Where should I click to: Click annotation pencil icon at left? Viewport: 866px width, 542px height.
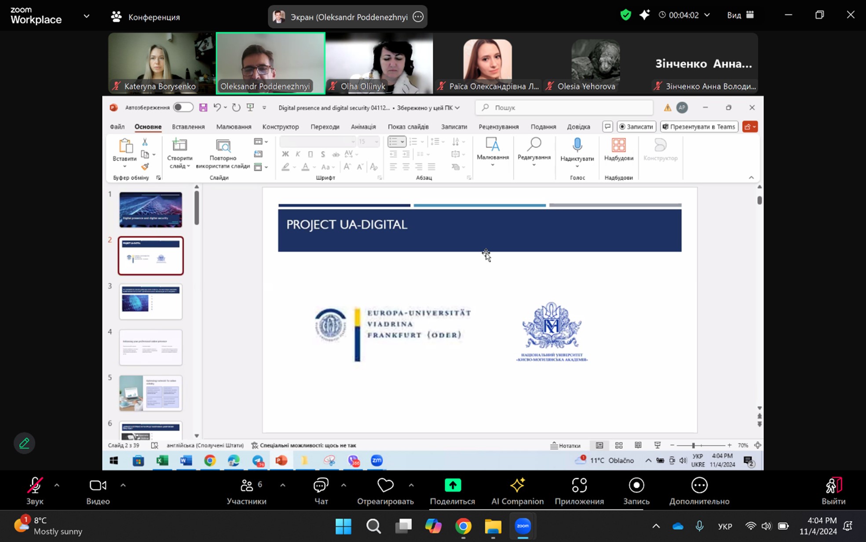click(24, 443)
